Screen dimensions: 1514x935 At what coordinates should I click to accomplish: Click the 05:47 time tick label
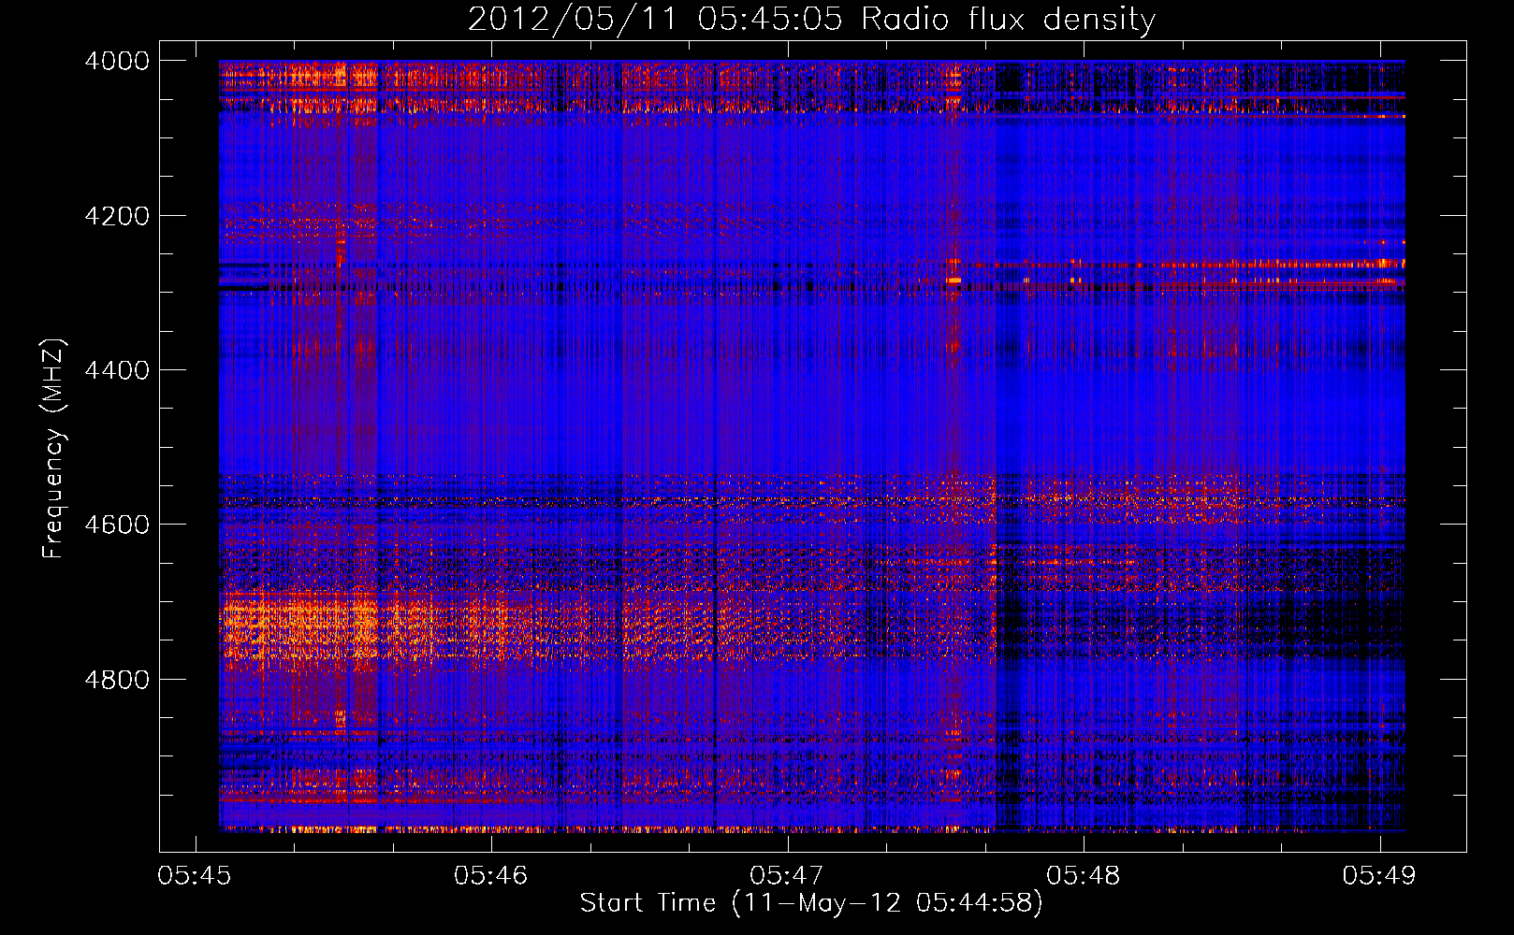click(787, 875)
